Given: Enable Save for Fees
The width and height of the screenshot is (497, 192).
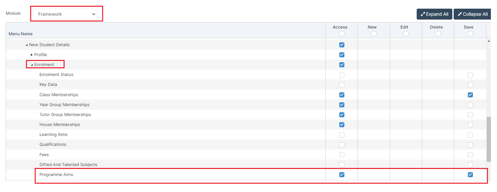Looking at the screenshot, I should [x=470, y=155].
